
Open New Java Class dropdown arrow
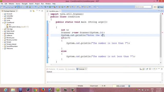click(65, 7)
